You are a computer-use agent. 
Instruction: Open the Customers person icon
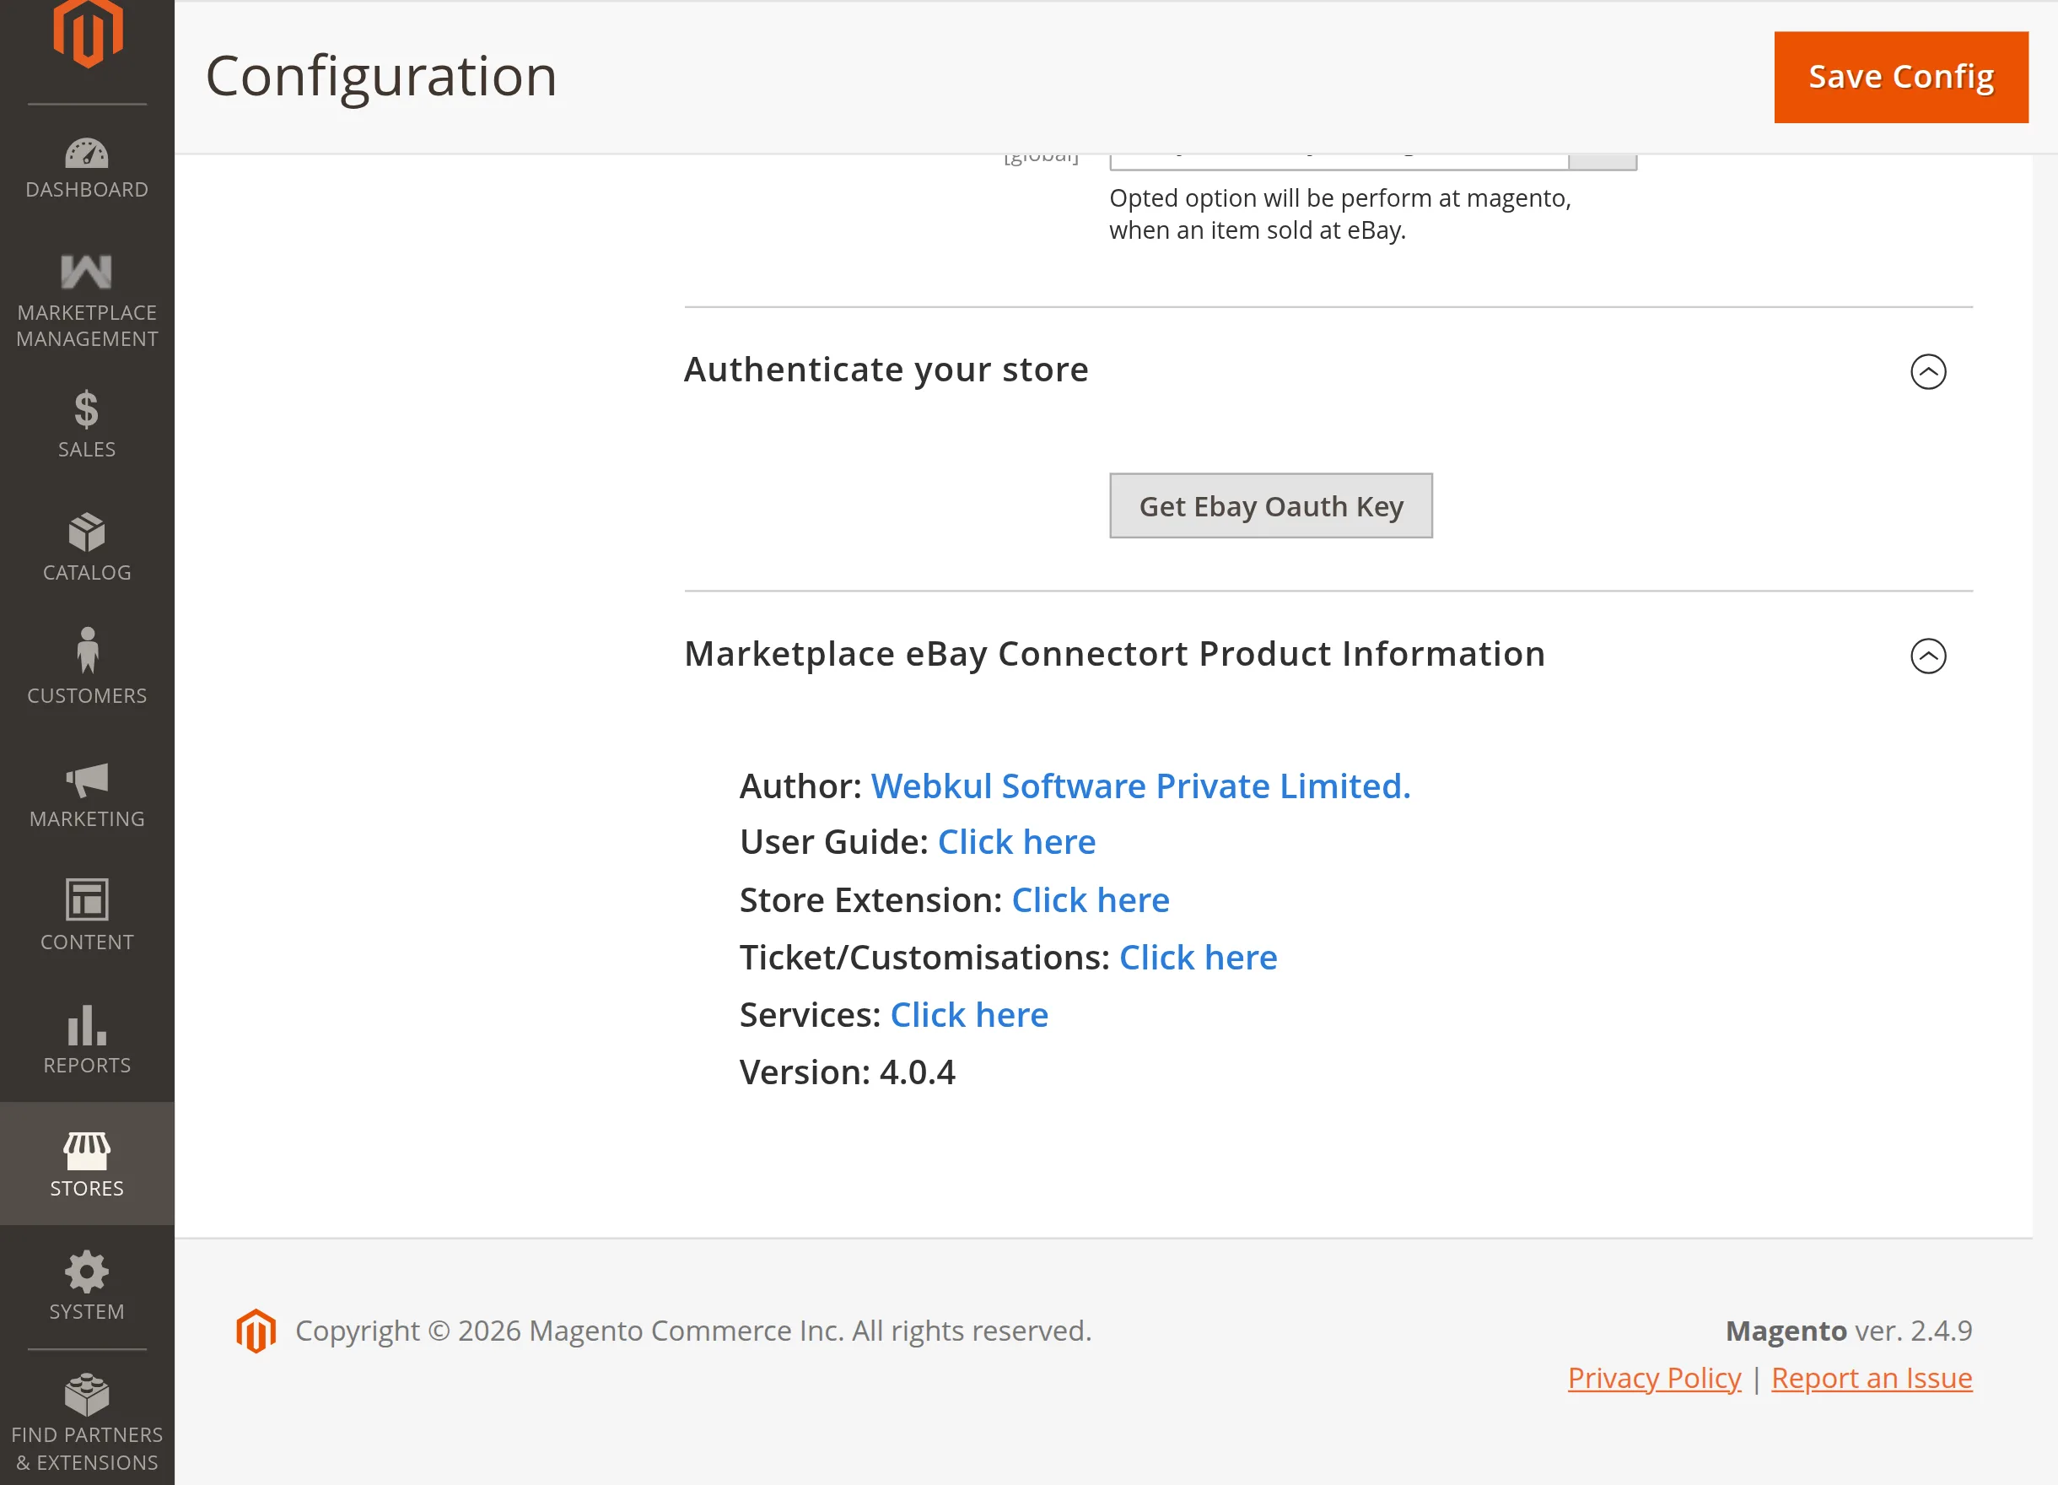(87, 650)
